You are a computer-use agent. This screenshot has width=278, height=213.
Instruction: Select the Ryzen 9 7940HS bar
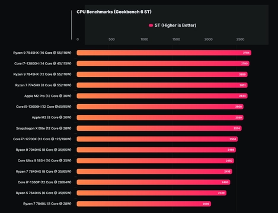156,150
